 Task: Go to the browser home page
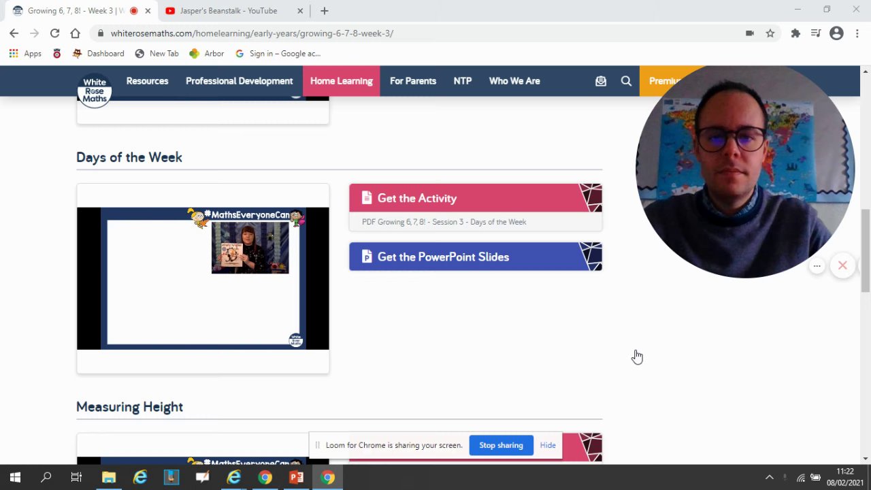pos(75,33)
